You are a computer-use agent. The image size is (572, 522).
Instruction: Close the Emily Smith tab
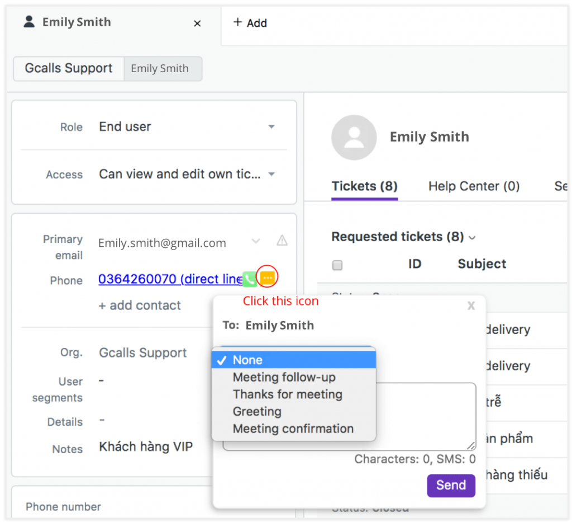(197, 23)
